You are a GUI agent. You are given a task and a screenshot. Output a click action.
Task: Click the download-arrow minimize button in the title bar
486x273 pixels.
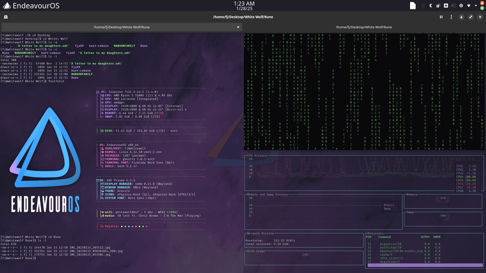[x=461, y=17]
